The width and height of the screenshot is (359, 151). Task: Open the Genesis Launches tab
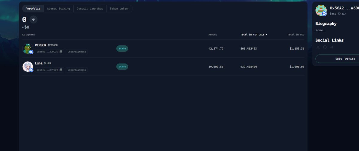pyautogui.click(x=90, y=9)
